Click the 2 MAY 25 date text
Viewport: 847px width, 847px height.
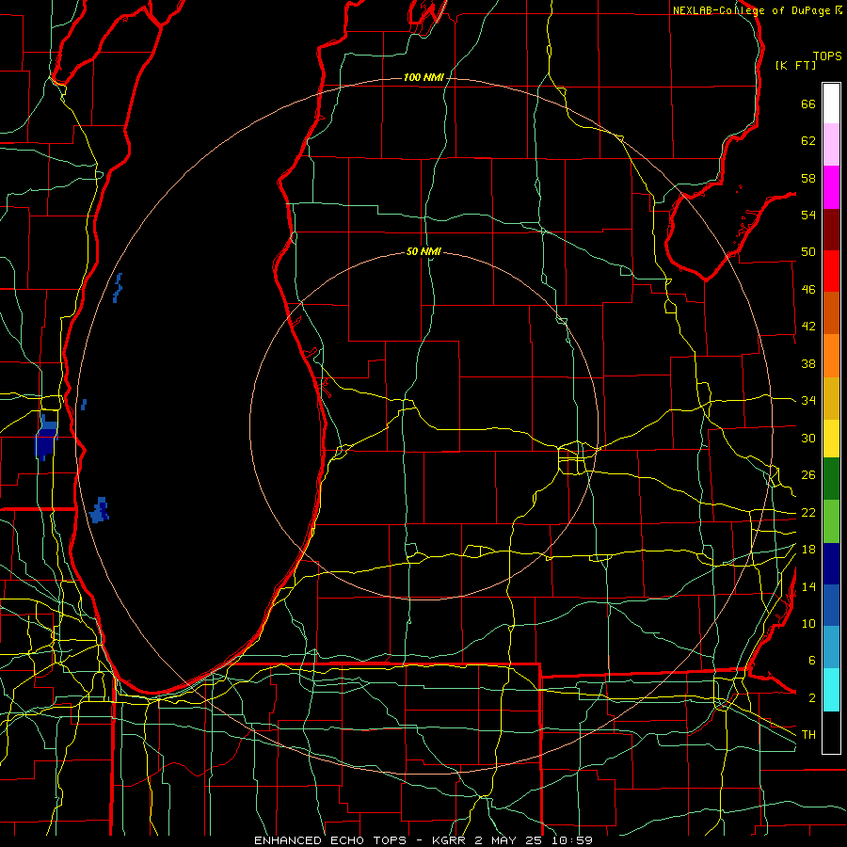(x=510, y=840)
